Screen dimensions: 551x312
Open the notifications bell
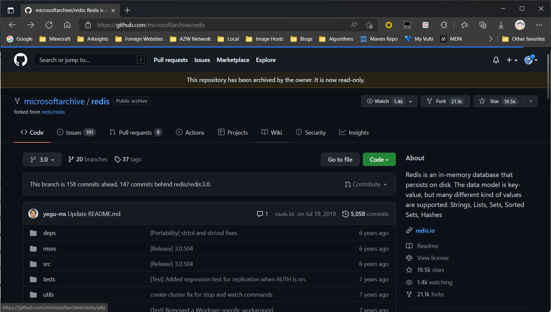[496, 60]
